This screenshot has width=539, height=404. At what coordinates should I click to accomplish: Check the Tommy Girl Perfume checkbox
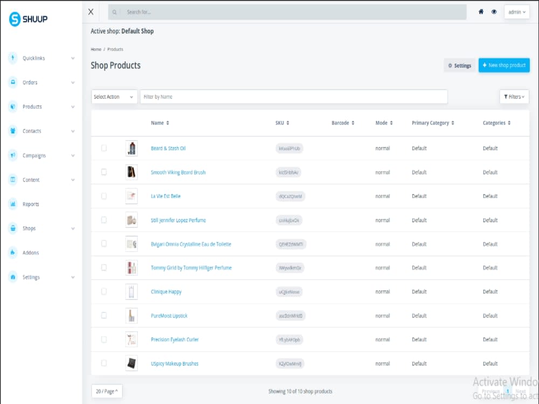click(x=104, y=268)
